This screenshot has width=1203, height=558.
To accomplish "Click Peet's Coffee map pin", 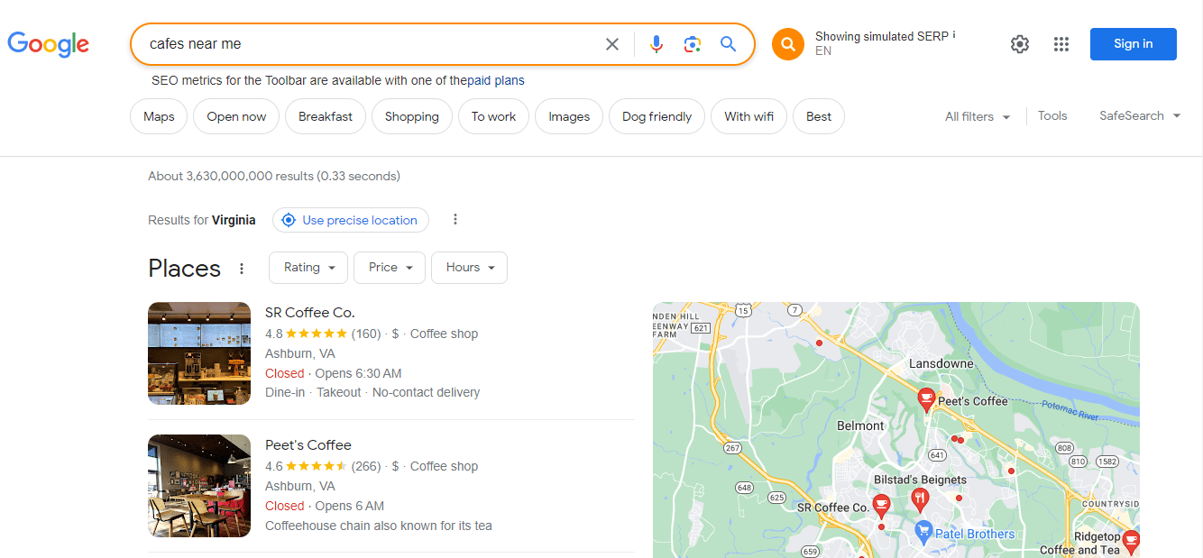I will click(926, 398).
